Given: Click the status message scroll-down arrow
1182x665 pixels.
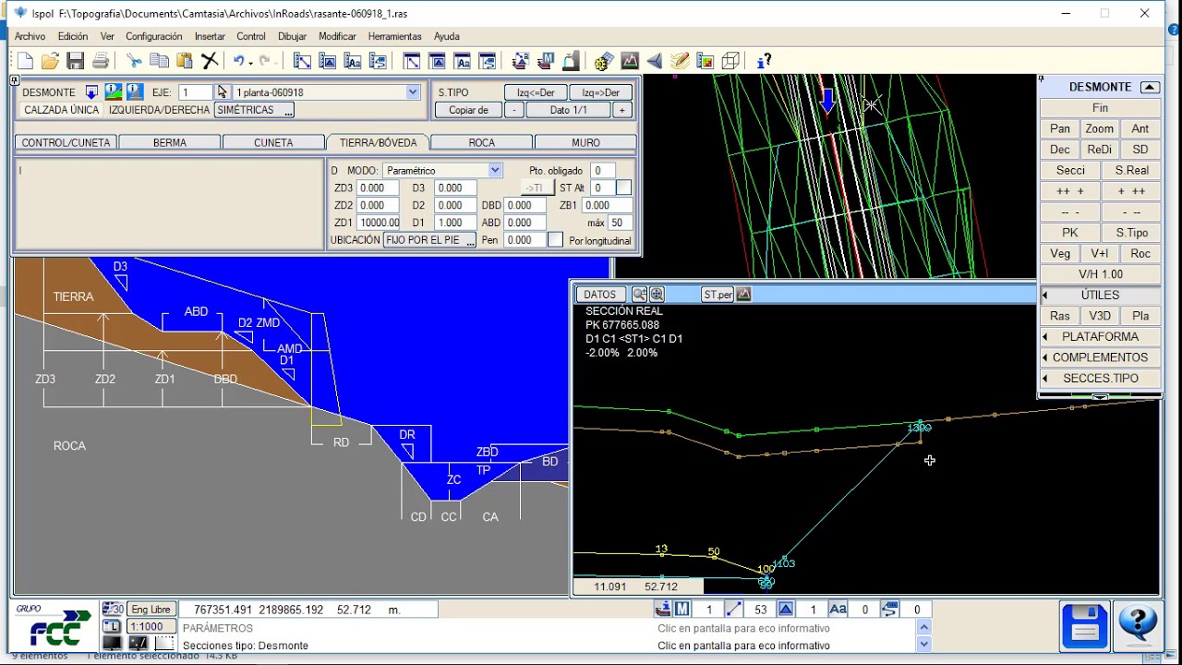Looking at the screenshot, I should [924, 644].
